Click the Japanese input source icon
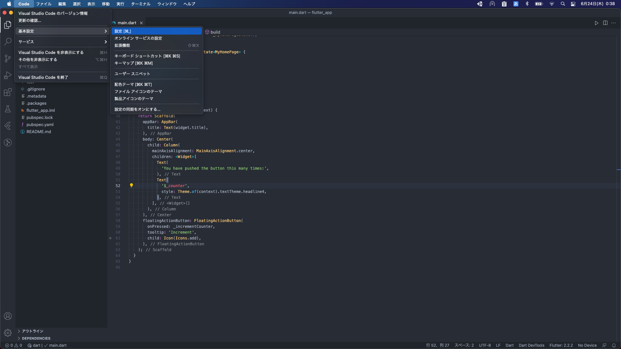Viewport: 621px width, 349px height. pyautogui.click(x=516, y=4)
